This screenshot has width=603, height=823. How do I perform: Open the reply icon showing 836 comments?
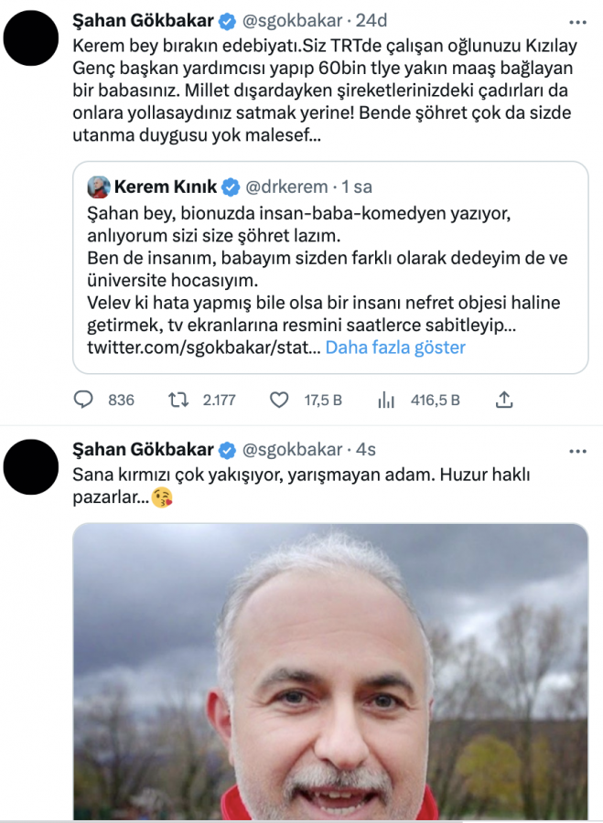pos(83,400)
